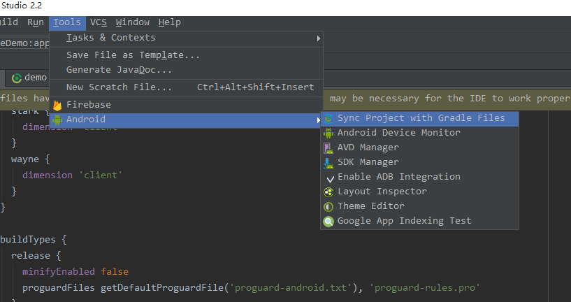Open the Help menu
The height and width of the screenshot is (302, 571).
point(170,22)
